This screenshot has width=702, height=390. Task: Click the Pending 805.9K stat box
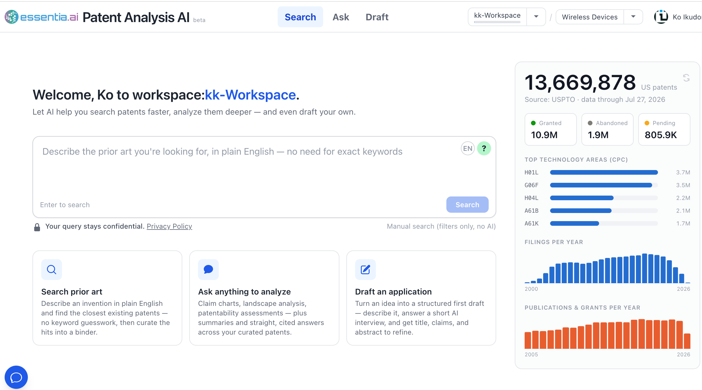(x=664, y=129)
